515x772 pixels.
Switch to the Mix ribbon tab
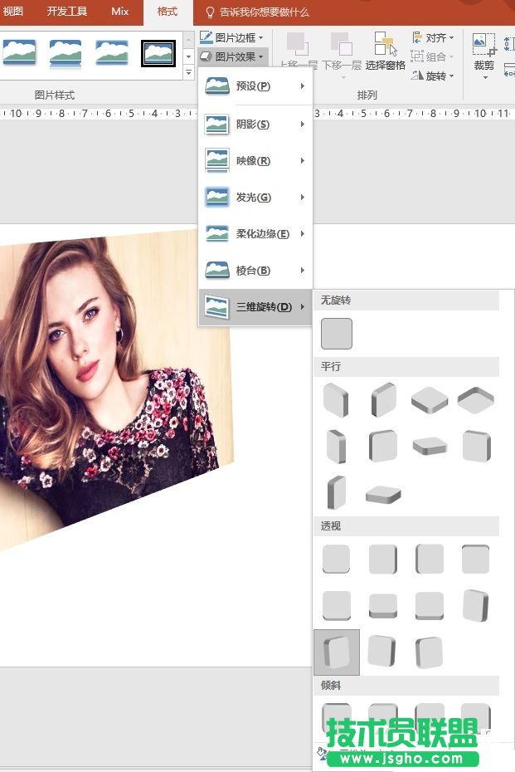[x=120, y=12]
